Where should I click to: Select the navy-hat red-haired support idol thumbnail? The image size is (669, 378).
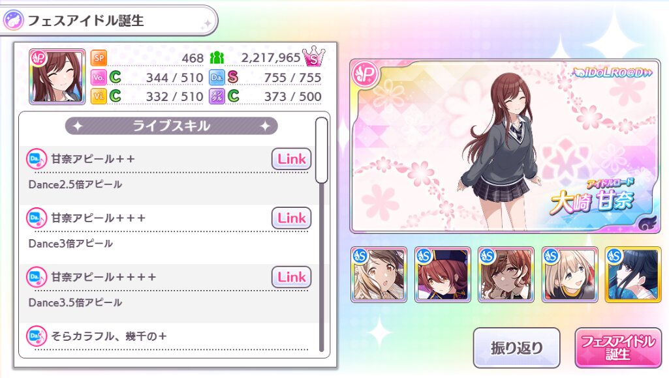(x=443, y=275)
